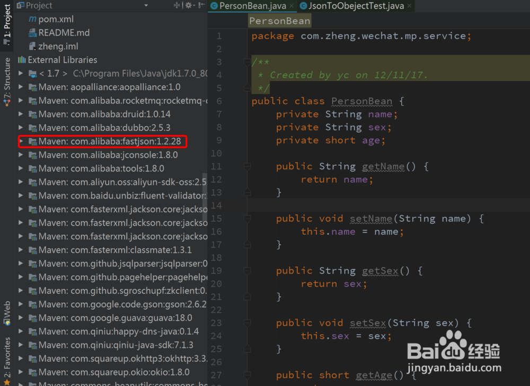Viewport: 530px width, 386px height.
Task: Expand Maven: com.github.pagehelper node
Action: pyautogui.click(x=21, y=276)
